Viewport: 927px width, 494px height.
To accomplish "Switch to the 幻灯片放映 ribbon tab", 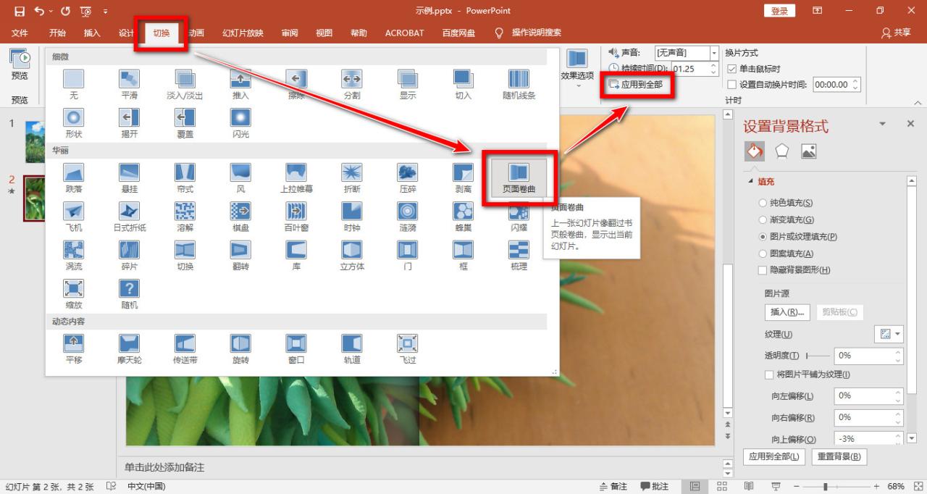I will click(x=243, y=33).
